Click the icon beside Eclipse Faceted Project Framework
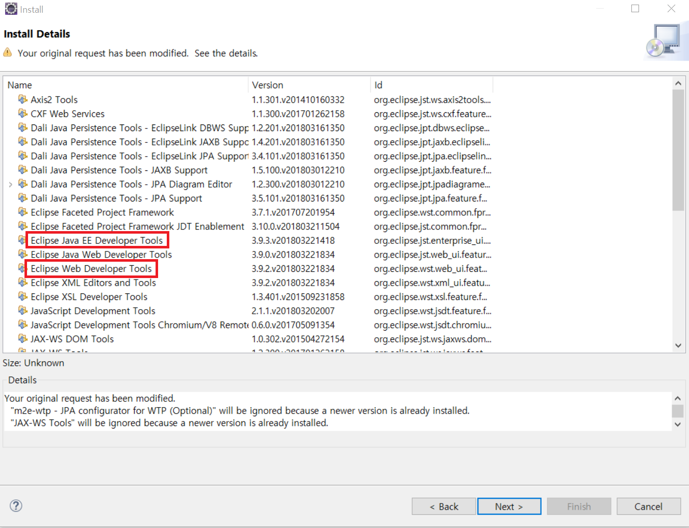 point(23,212)
